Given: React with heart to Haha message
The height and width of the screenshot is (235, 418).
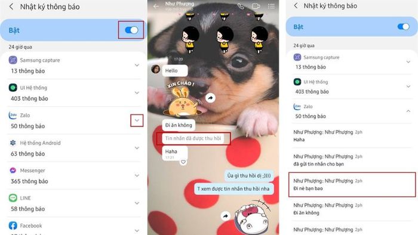Looking at the screenshot, I should pyautogui.click(x=183, y=162).
